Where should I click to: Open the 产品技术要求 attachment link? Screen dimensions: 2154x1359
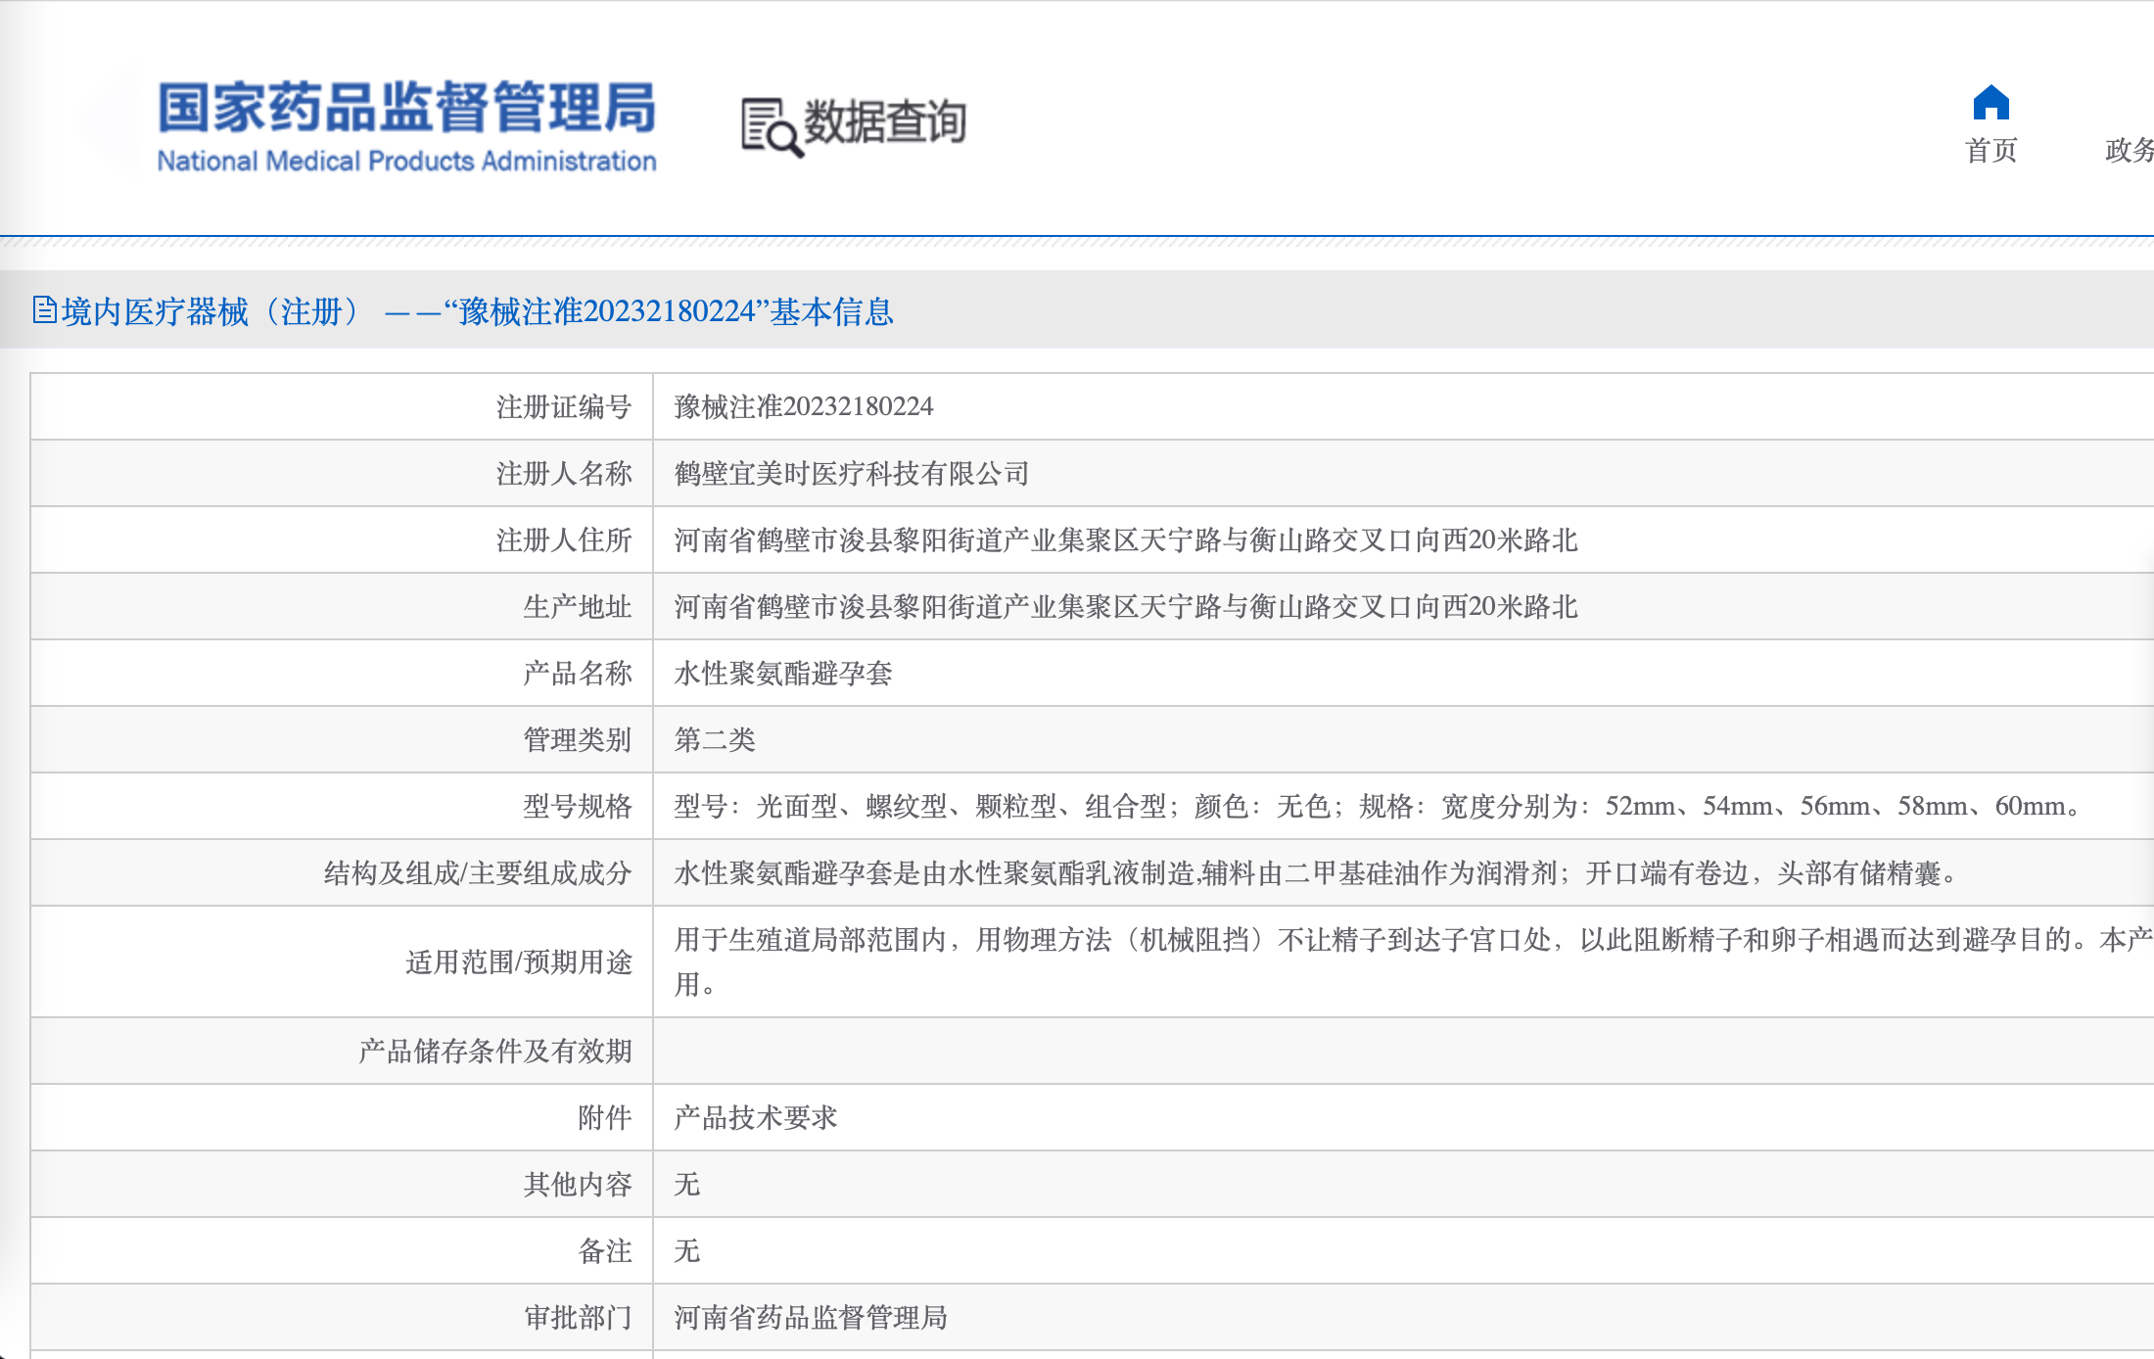[x=755, y=1117]
